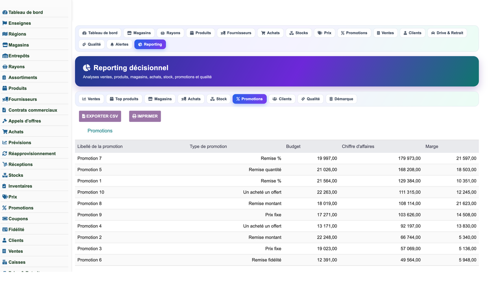Click the pie chart icon in Reporting décisionnel header
The image size is (488, 302).
coord(87,68)
